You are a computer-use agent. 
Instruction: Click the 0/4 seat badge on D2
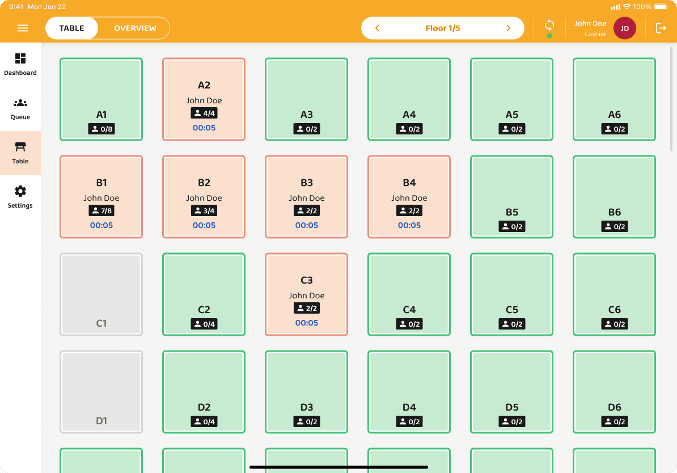pyautogui.click(x=204, y=421)
